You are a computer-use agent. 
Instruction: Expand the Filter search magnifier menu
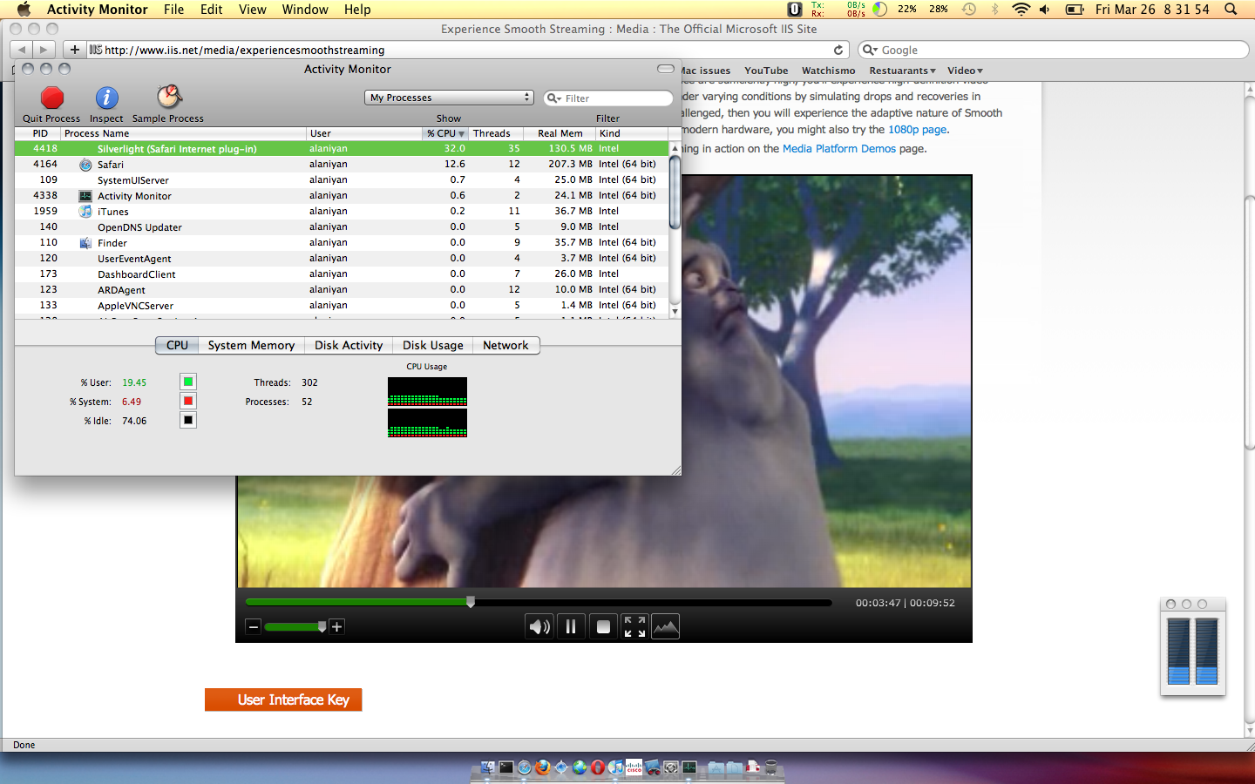[x=554, y=98]
